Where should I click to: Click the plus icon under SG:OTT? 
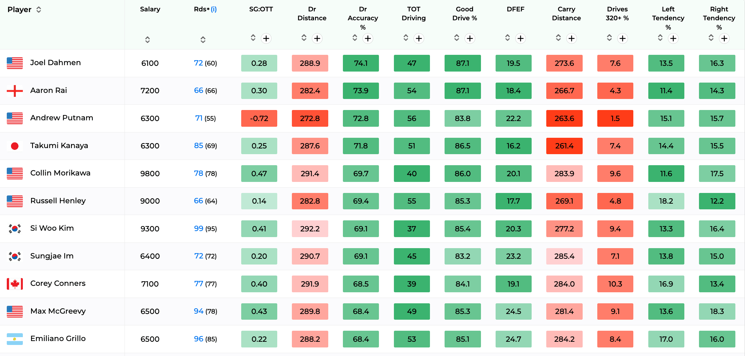tap(266, 38)
